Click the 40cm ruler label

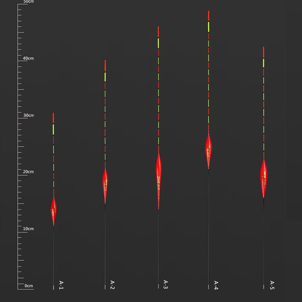click(29, 58)
